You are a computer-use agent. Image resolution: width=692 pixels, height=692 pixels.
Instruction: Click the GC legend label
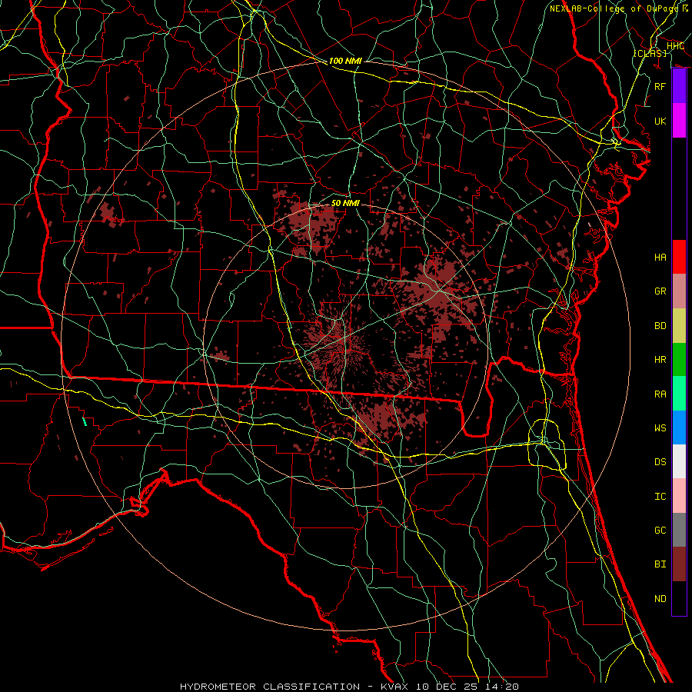(x=660, y=531)
